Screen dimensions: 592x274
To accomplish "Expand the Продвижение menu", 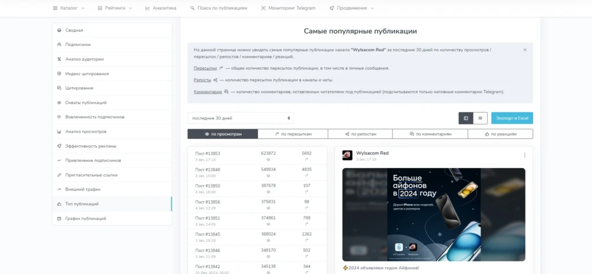I will [x=351, y=8].
